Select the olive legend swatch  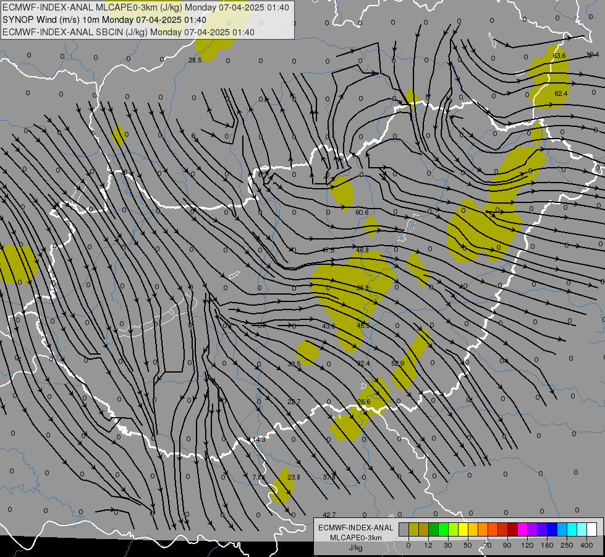tap(413, 529)
